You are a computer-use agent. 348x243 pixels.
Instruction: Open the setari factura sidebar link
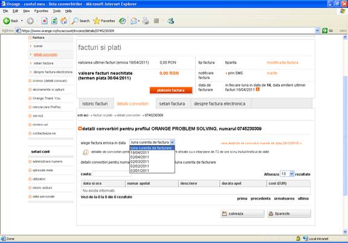pos(43,63)
